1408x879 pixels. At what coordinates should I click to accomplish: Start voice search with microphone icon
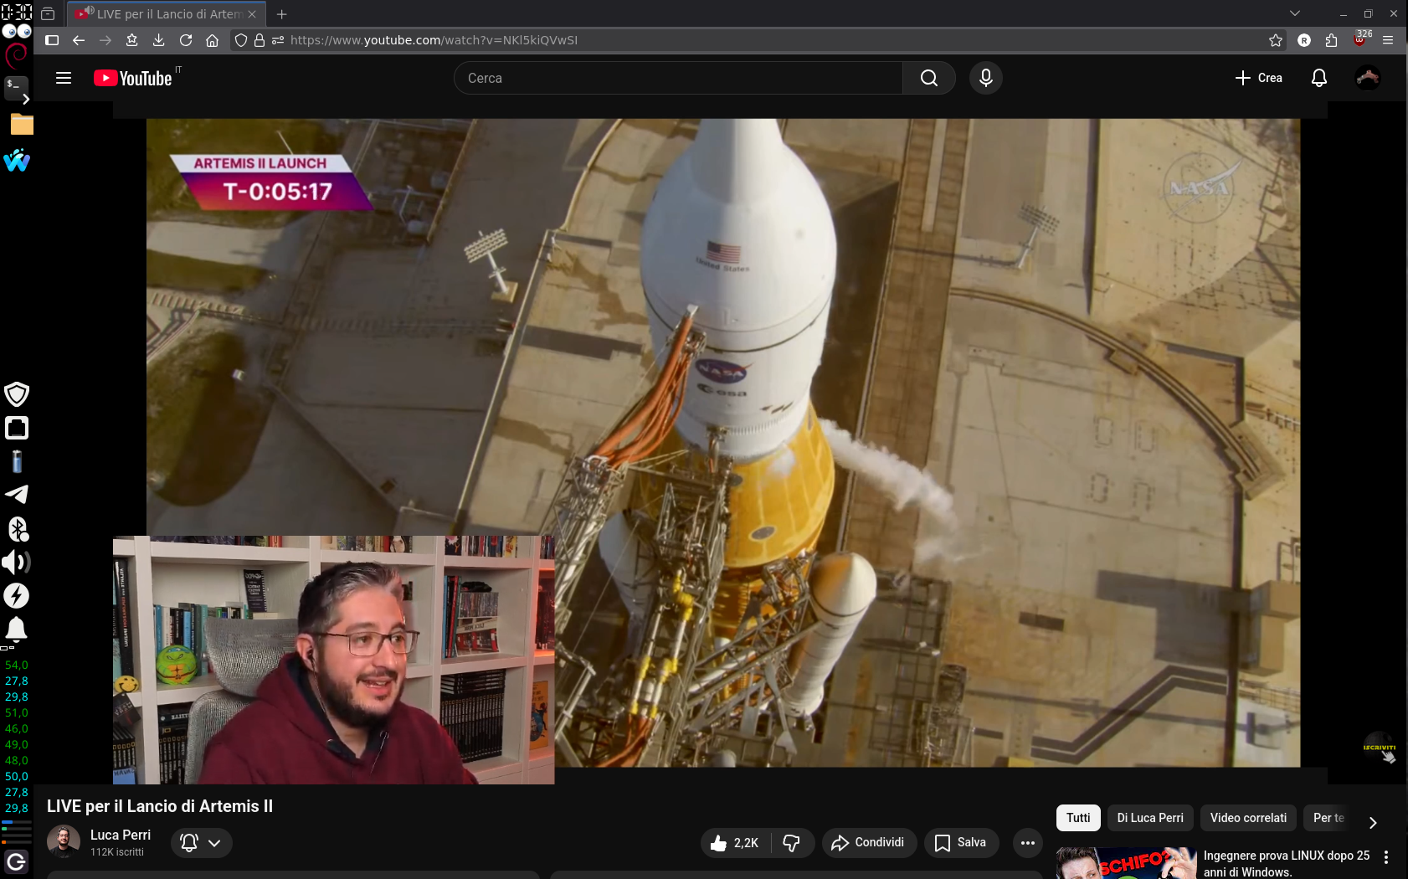pos(985,78)
